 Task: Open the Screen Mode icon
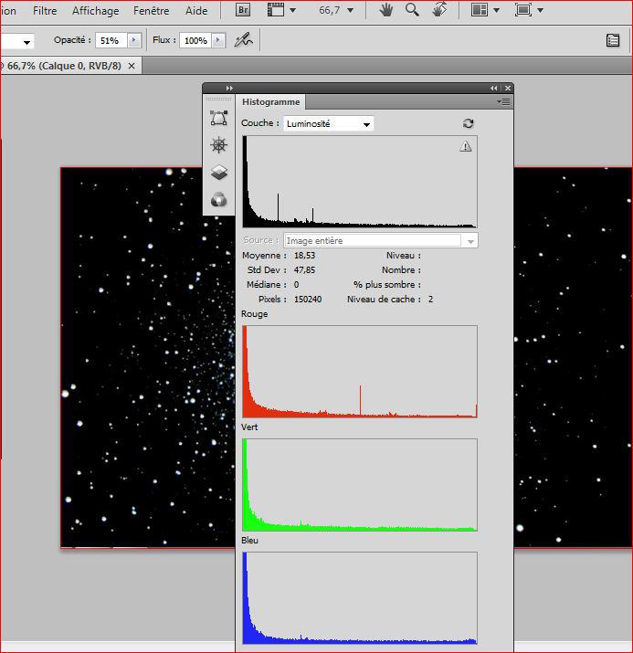click(x=523, y=9)
